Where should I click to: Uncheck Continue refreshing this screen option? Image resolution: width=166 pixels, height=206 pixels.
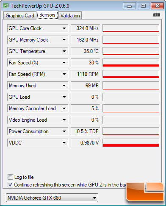point(10,184)
